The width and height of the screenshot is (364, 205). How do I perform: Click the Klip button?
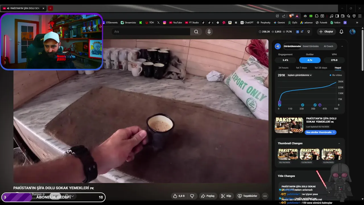pos(226,196)
